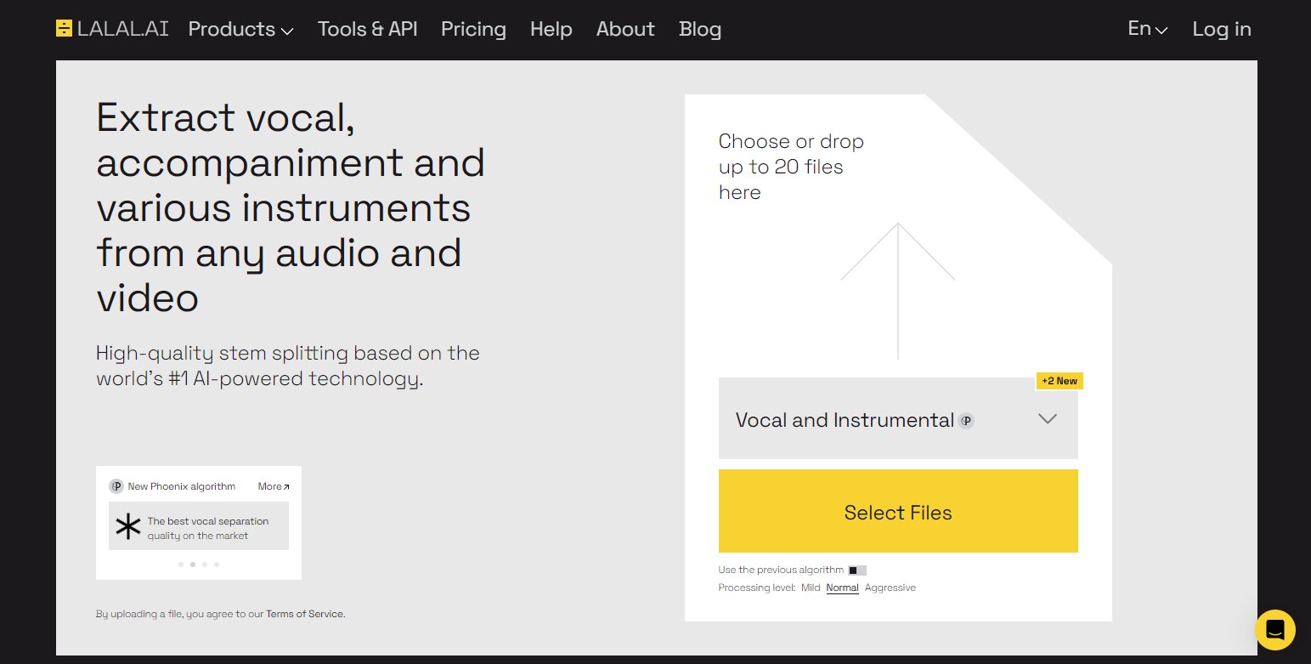This screenshot has height=664, width=1311.
Task: Open the Terms of Service link
Action: click(x=305, y=614)
